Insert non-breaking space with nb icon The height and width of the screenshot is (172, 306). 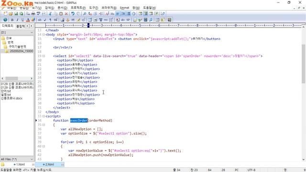40,20
